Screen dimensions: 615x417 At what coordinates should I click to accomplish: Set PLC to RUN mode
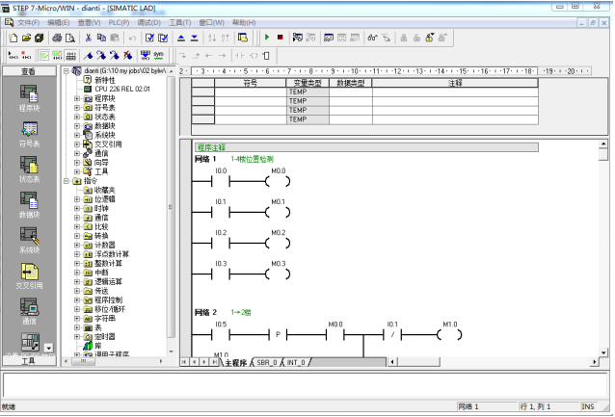coord(267,38)
